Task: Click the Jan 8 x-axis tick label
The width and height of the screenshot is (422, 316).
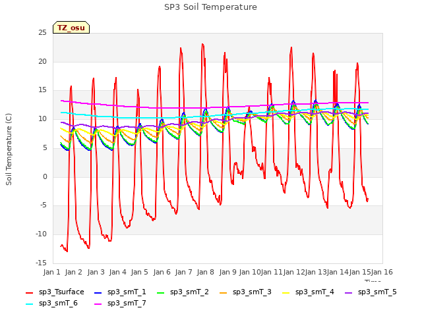Action: pyautogui.click(x=205, y=272)
